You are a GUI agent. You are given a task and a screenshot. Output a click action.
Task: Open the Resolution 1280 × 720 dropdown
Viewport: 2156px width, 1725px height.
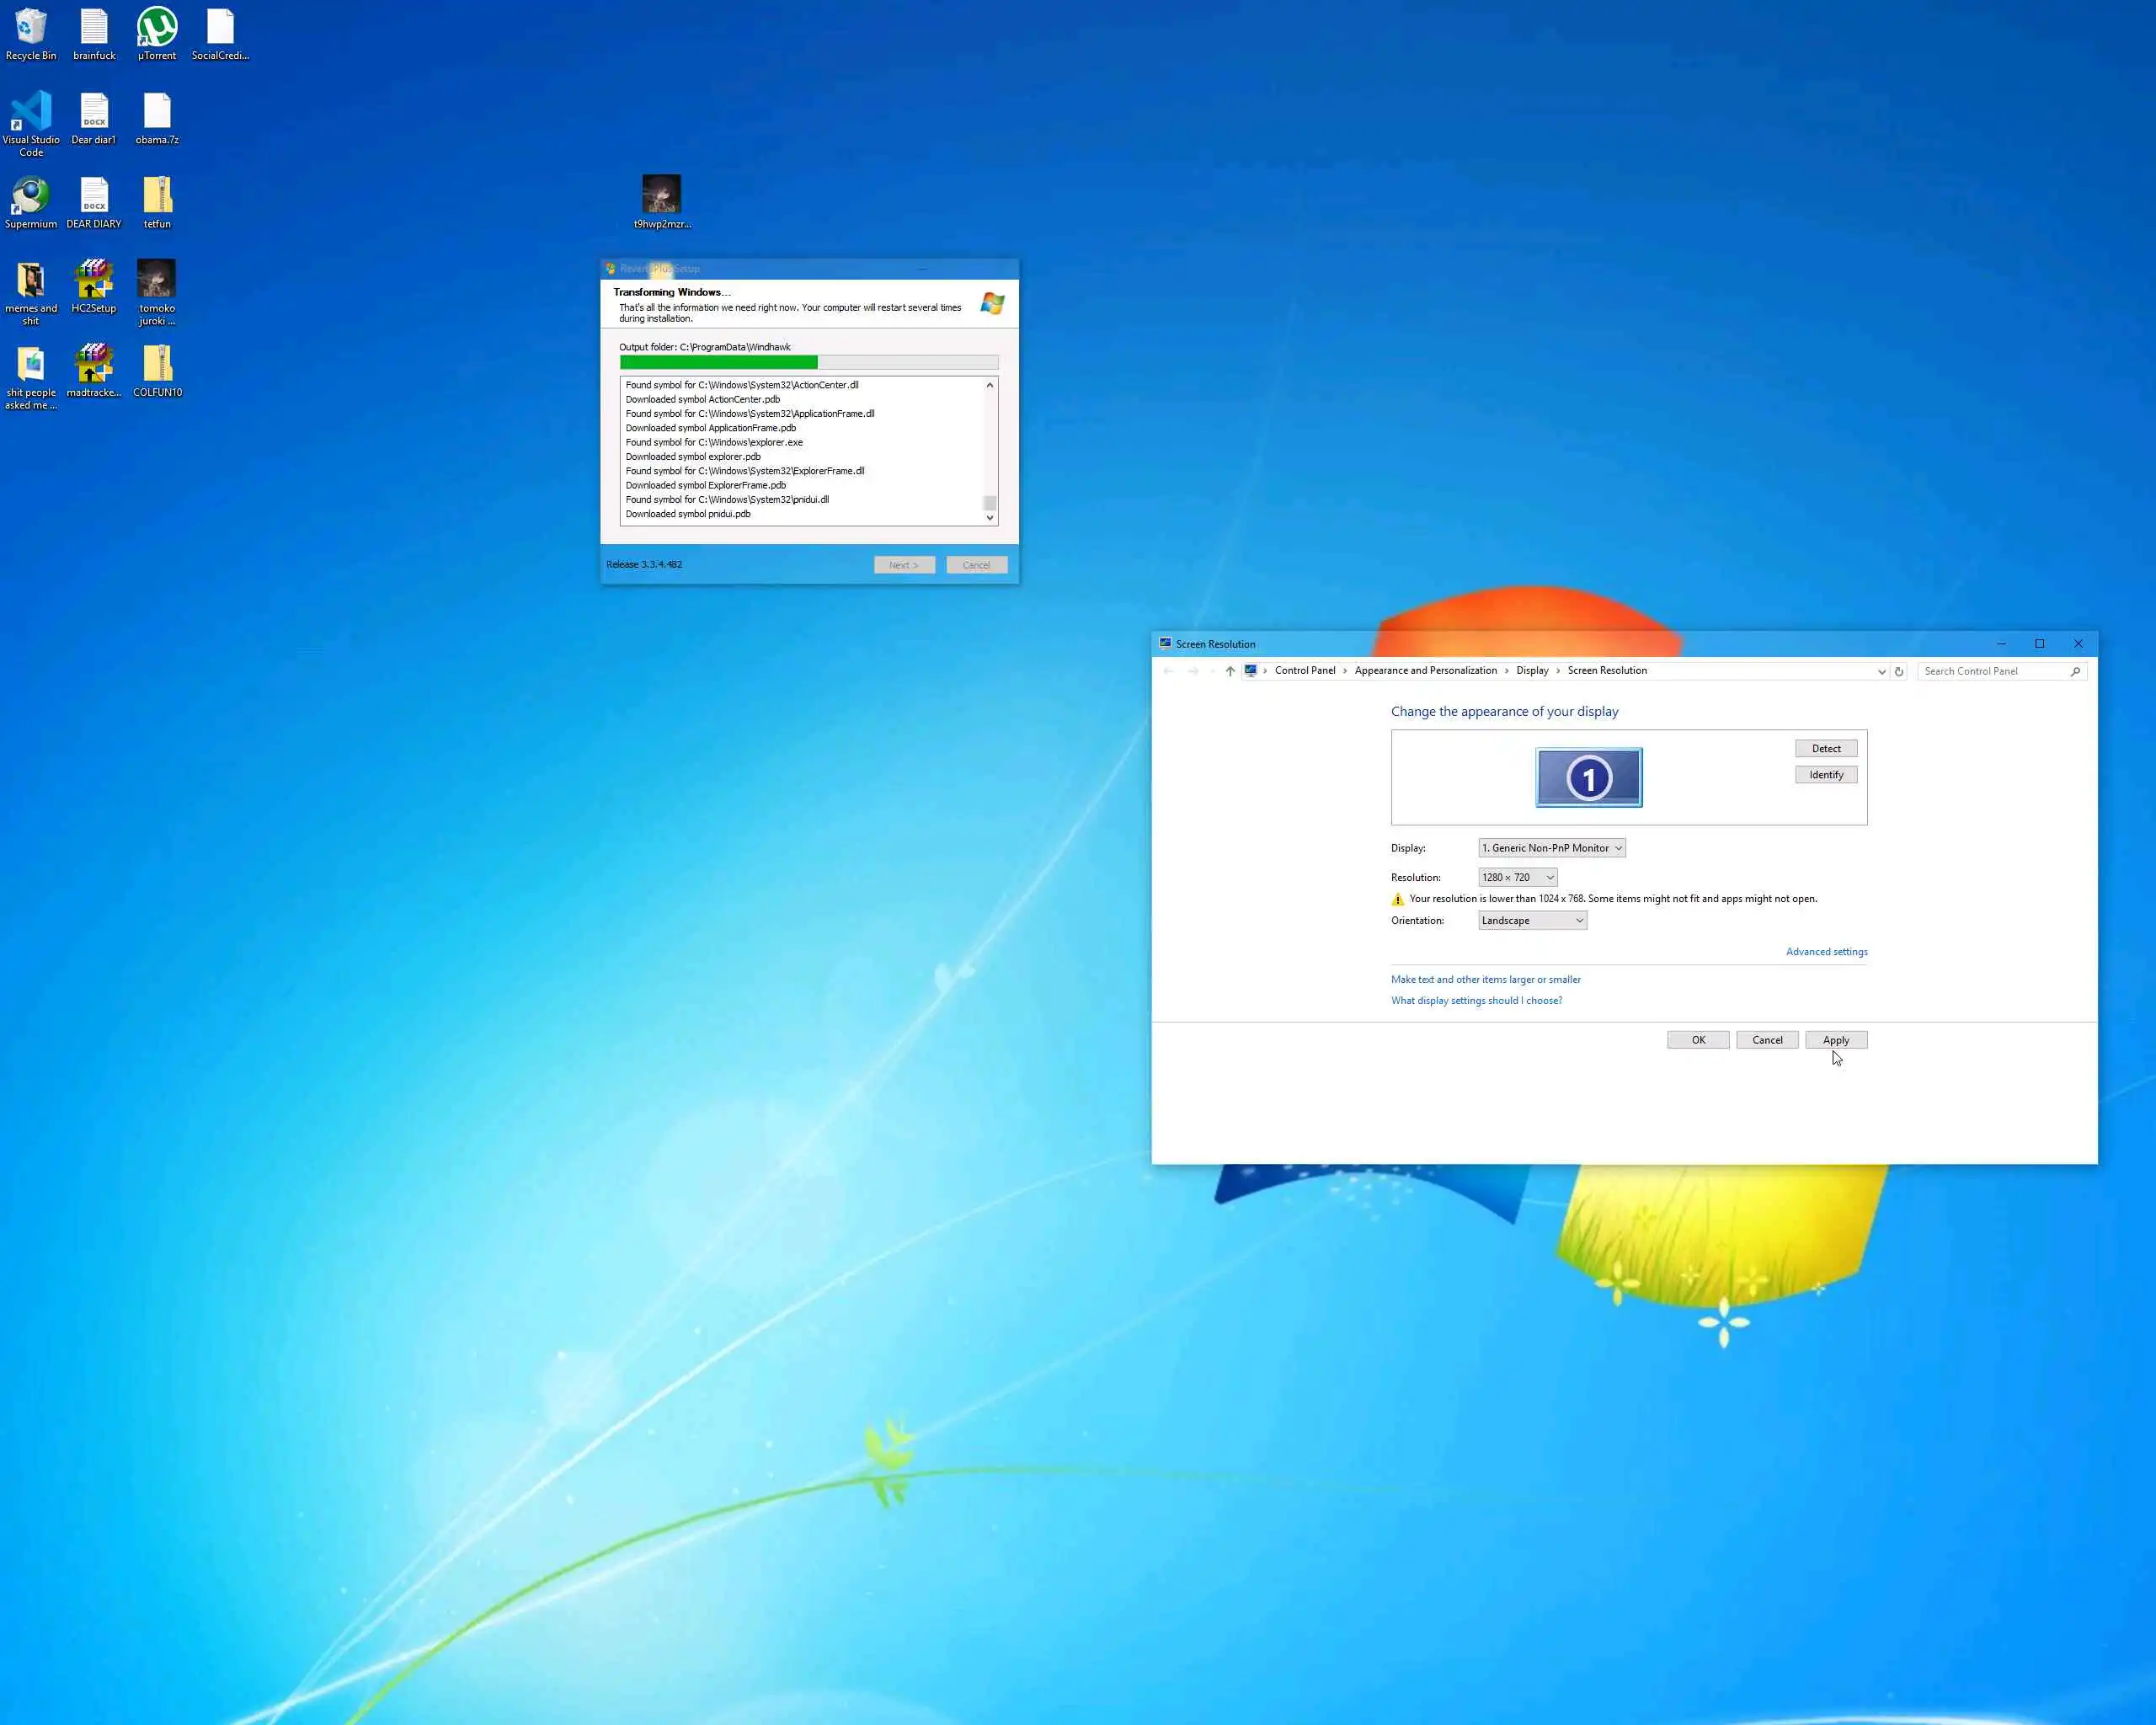tap(1517, 877)
